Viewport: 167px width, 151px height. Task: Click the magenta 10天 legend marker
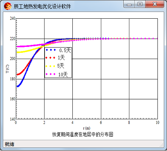[x=50, y=74]
